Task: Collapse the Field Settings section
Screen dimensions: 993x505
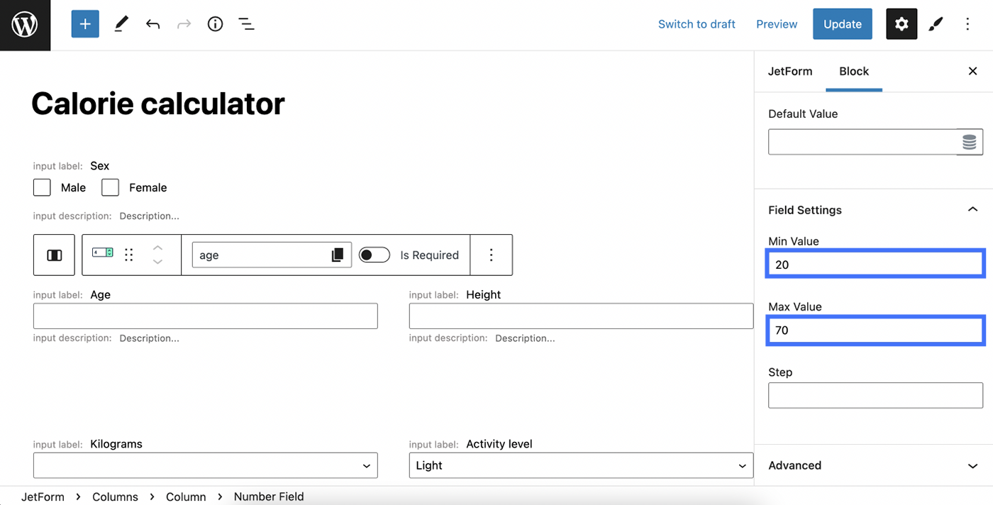Action: [x=972, y=210]
